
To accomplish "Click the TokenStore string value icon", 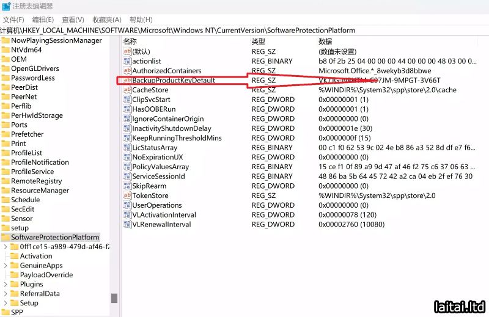I will coord(127,195).
